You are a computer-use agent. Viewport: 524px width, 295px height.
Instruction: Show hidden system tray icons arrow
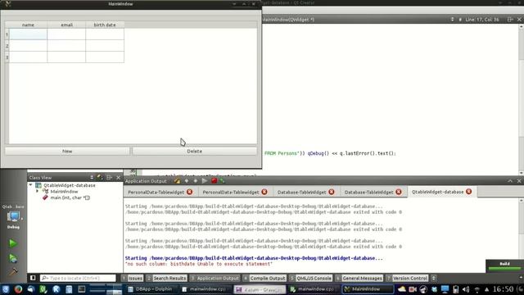[486, 289]
